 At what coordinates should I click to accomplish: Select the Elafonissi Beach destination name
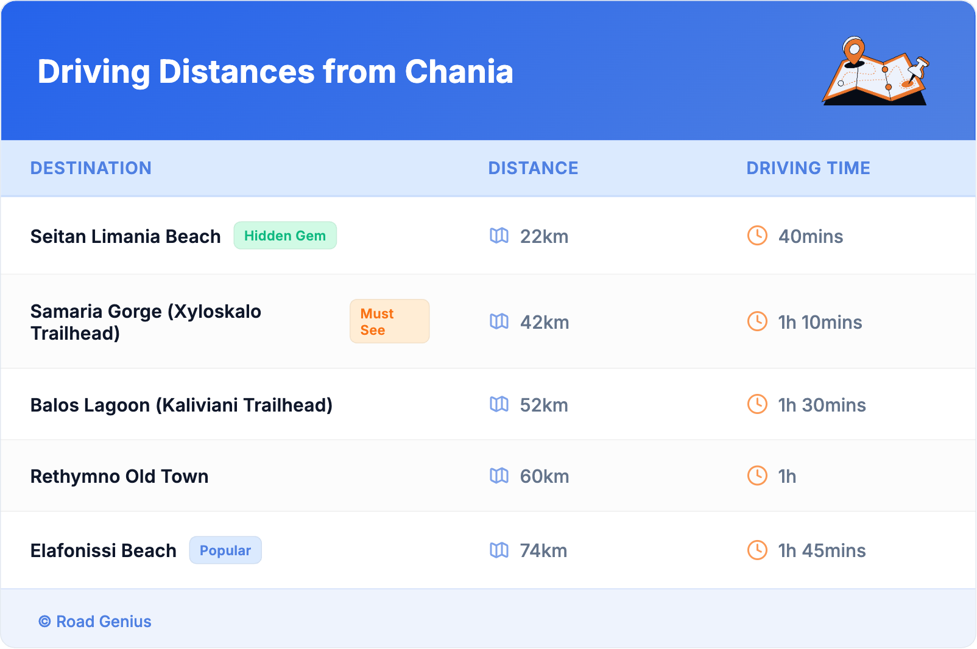pos(104,550)
